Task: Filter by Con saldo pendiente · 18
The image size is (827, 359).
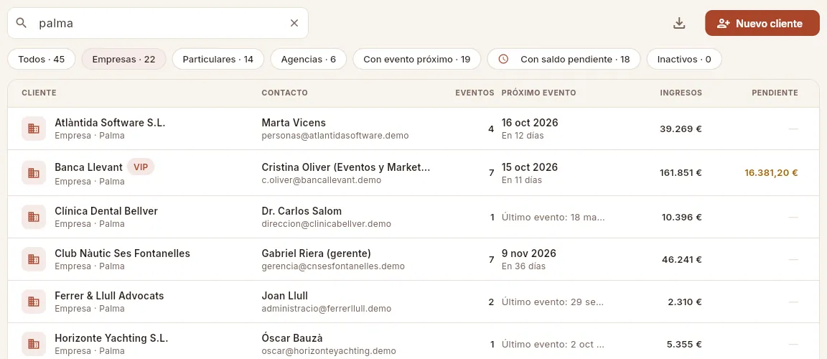Action: tap(564, 59)
